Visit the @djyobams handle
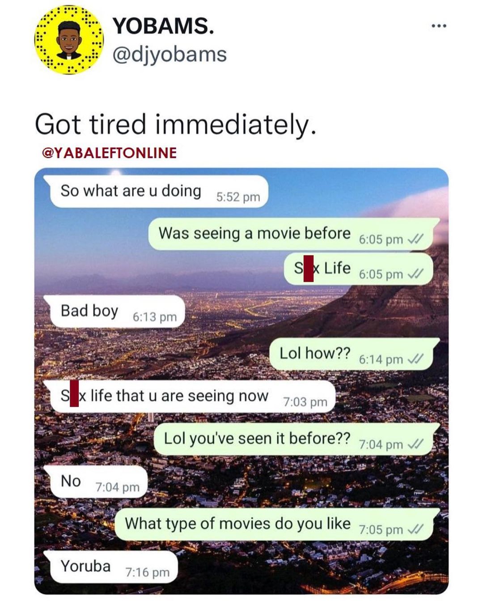 pyautogui.click(x=169, y=55)
